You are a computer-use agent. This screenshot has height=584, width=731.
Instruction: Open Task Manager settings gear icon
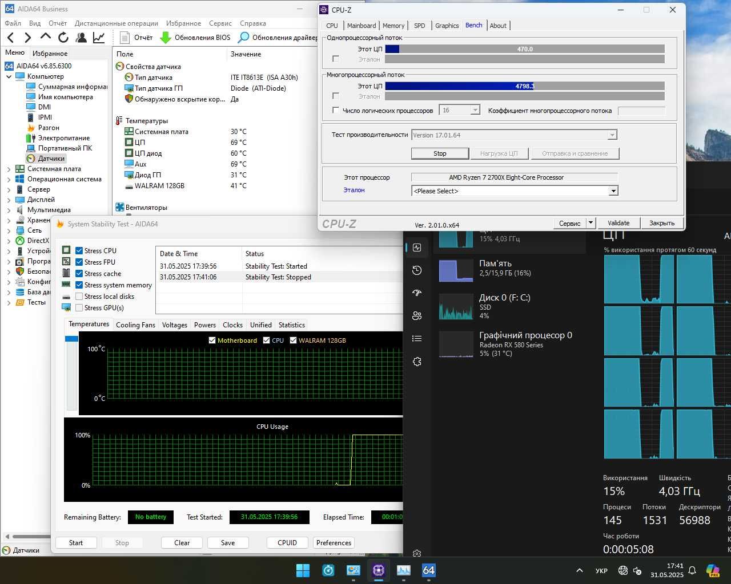point(417,553)
